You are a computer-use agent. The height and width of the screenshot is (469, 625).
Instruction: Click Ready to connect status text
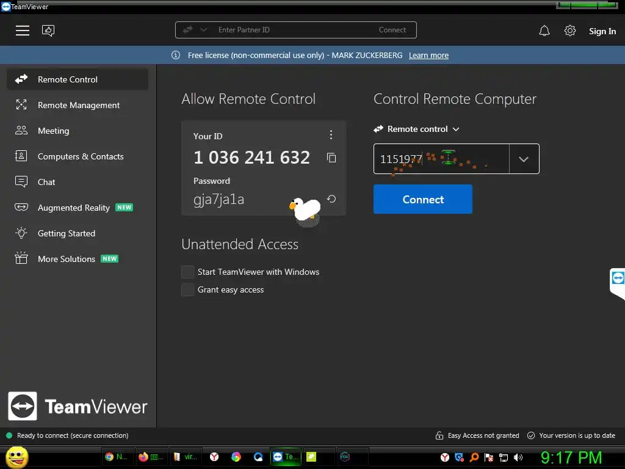click(x=73, y=435)
